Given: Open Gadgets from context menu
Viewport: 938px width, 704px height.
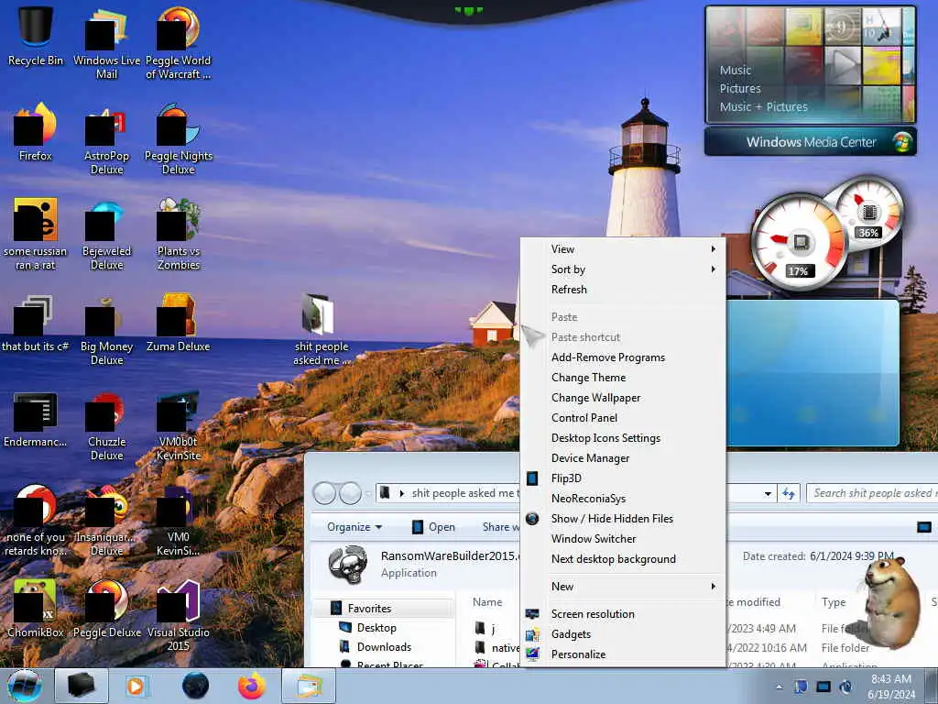Looking at the screenshot, I should 623,634.
